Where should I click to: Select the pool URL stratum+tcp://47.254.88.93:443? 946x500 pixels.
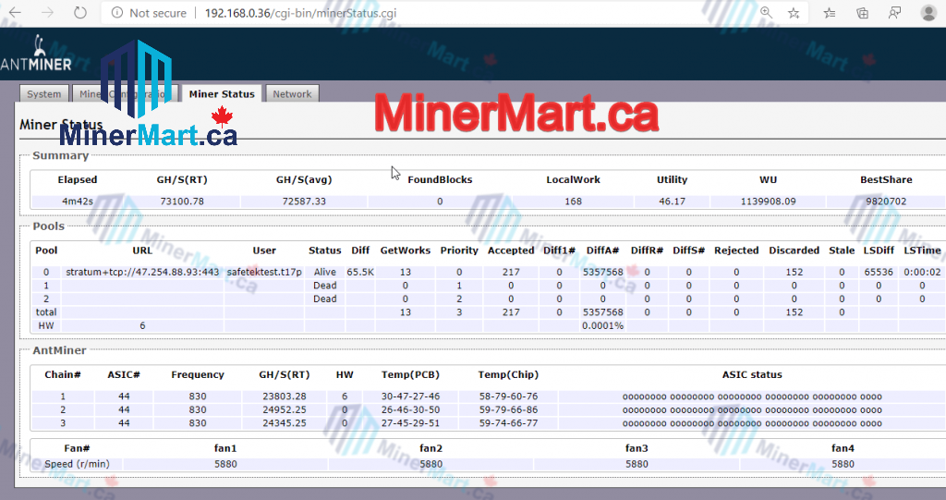[142, 272]
